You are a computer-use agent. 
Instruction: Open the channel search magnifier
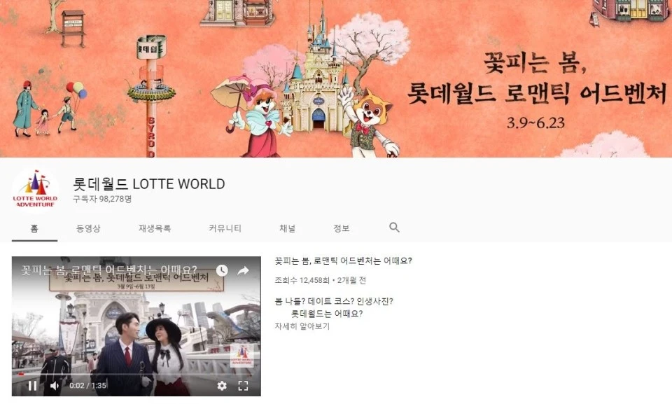pos(394,227)
